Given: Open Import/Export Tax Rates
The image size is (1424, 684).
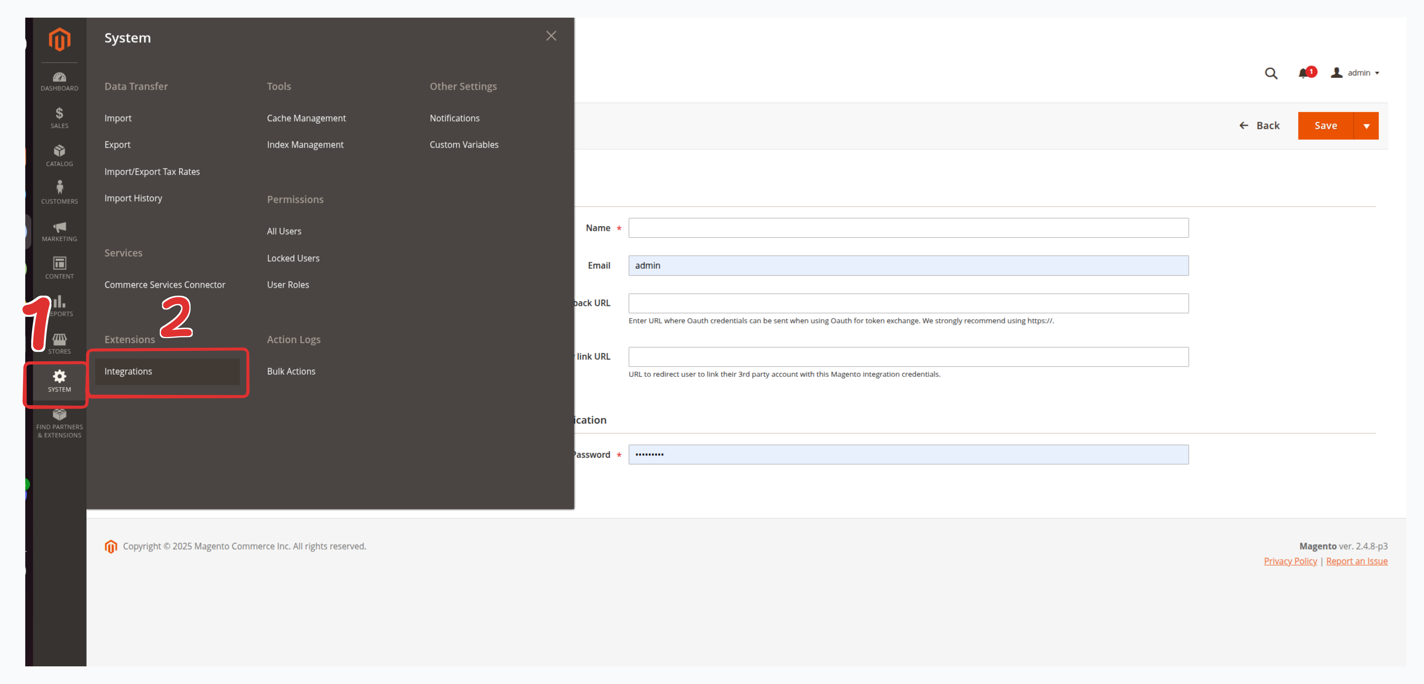Looking at the screenshot, I should point(152,172).
